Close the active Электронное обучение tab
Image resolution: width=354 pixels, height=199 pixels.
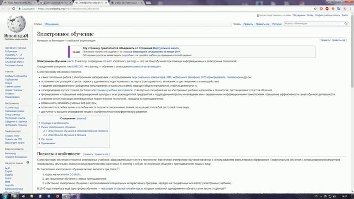click(x=106, y=3)
